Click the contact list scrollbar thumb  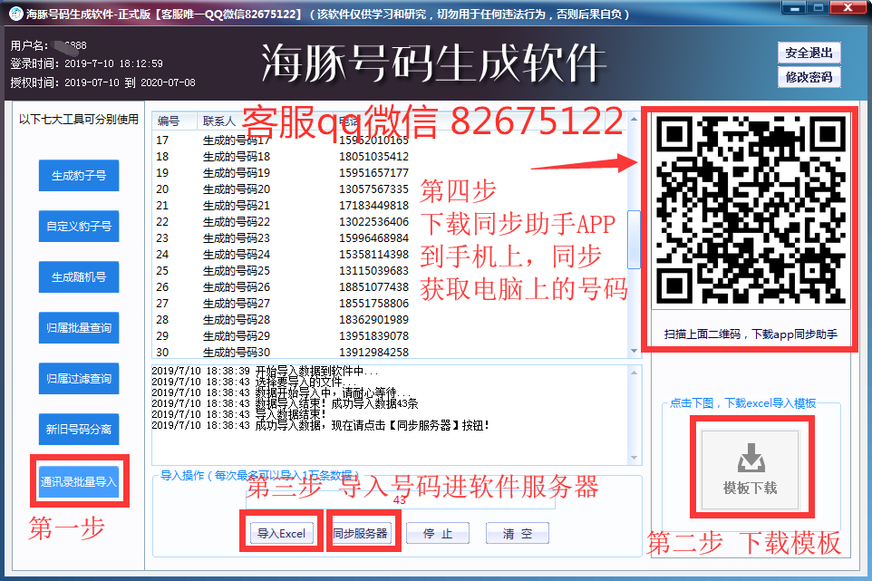(x=634, y=239)
